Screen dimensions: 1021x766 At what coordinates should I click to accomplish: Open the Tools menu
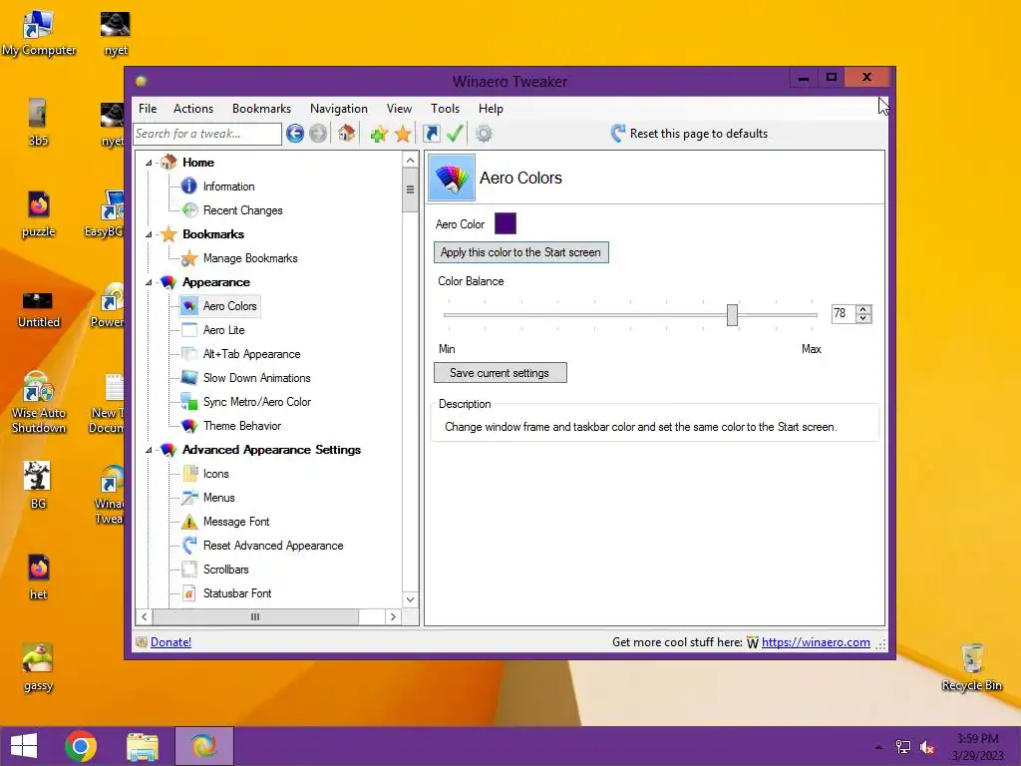click(x=446, y=109)
